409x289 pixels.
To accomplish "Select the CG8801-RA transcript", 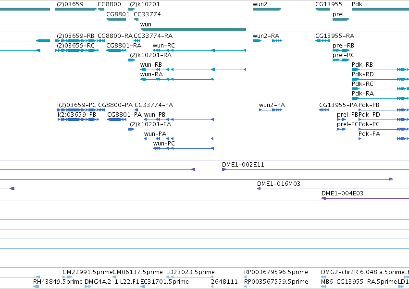I will point(116,50).
